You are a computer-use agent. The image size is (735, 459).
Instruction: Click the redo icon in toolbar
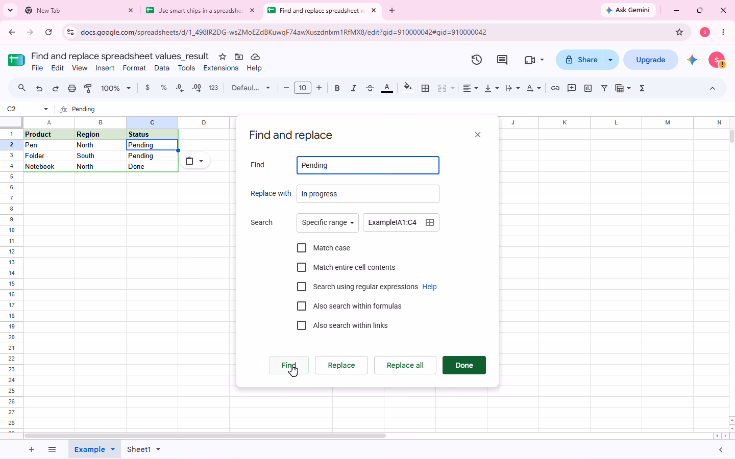coord(55,88)
